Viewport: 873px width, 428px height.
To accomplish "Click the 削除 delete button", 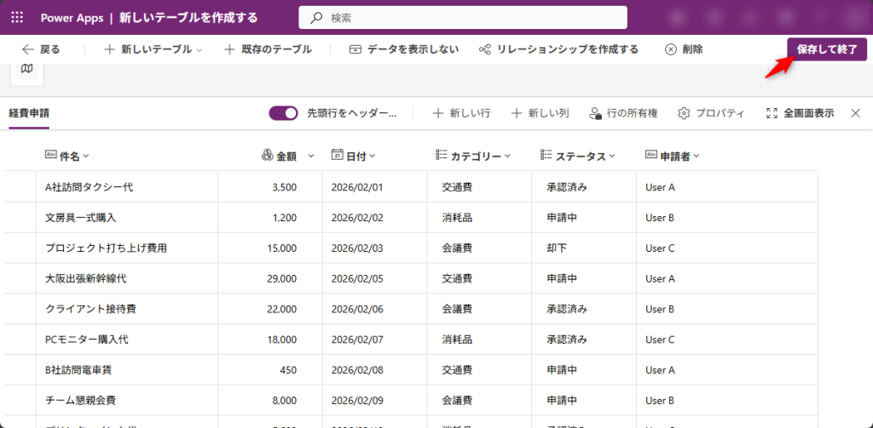I will point(684,49).
